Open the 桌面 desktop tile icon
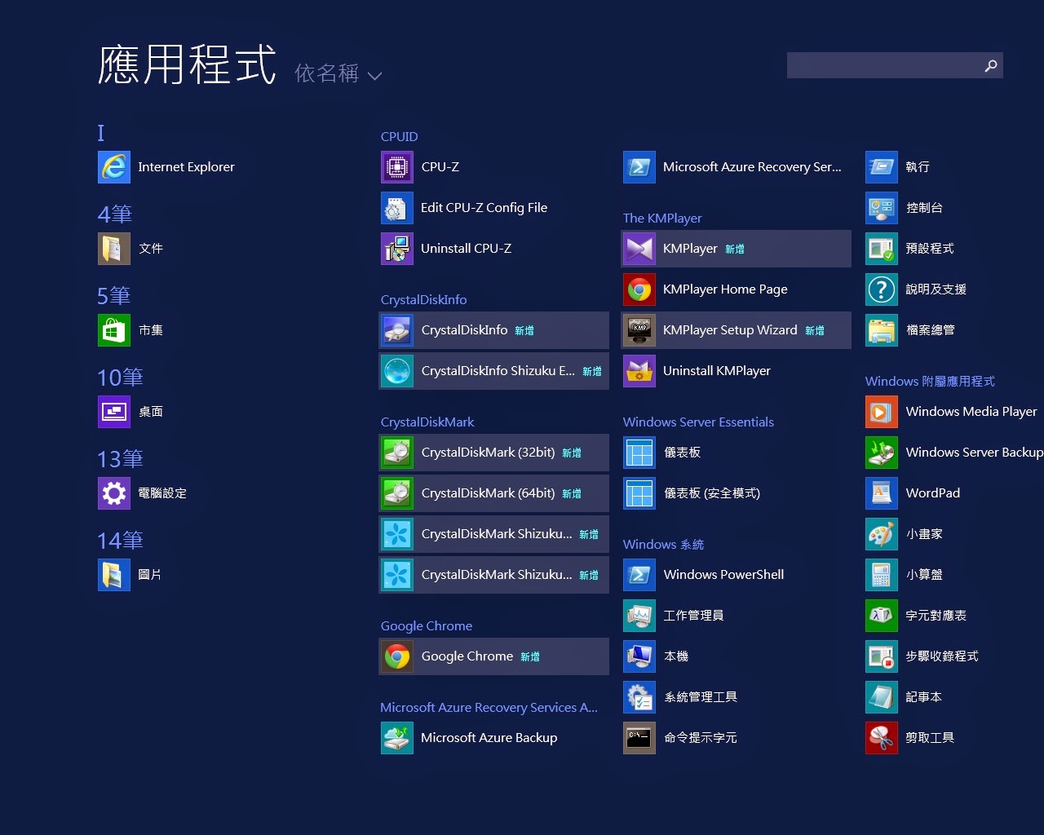Screen dimensions: 1044x835 (x=114, y=412)
